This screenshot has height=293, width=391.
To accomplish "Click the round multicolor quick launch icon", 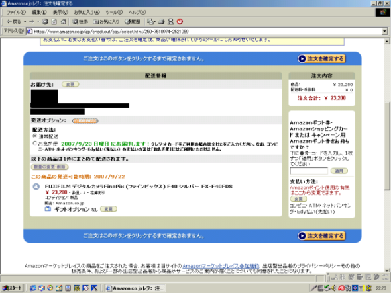I will click(50, 288).
